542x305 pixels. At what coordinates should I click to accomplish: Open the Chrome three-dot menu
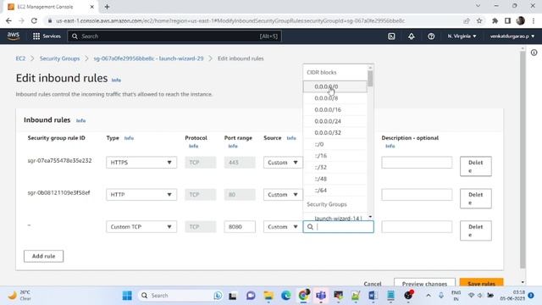(534, 20)
